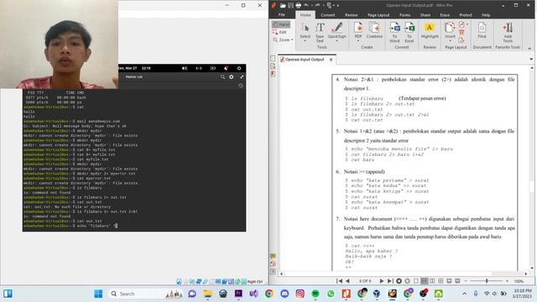This screenshot has width=537, height=302.
Task: Go to previous page in Nitro
Action: 347,281
